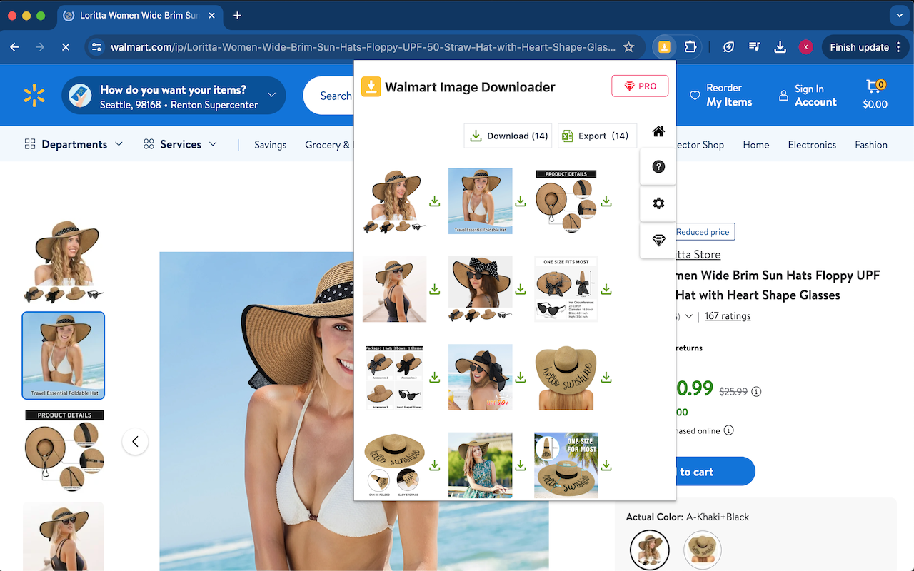Viewport: 914px width, 571px height.
Task: Open a new browser tab
Action: [238, 15]
